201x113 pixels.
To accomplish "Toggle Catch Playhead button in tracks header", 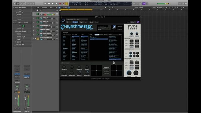I will click(x=69, y=8).
